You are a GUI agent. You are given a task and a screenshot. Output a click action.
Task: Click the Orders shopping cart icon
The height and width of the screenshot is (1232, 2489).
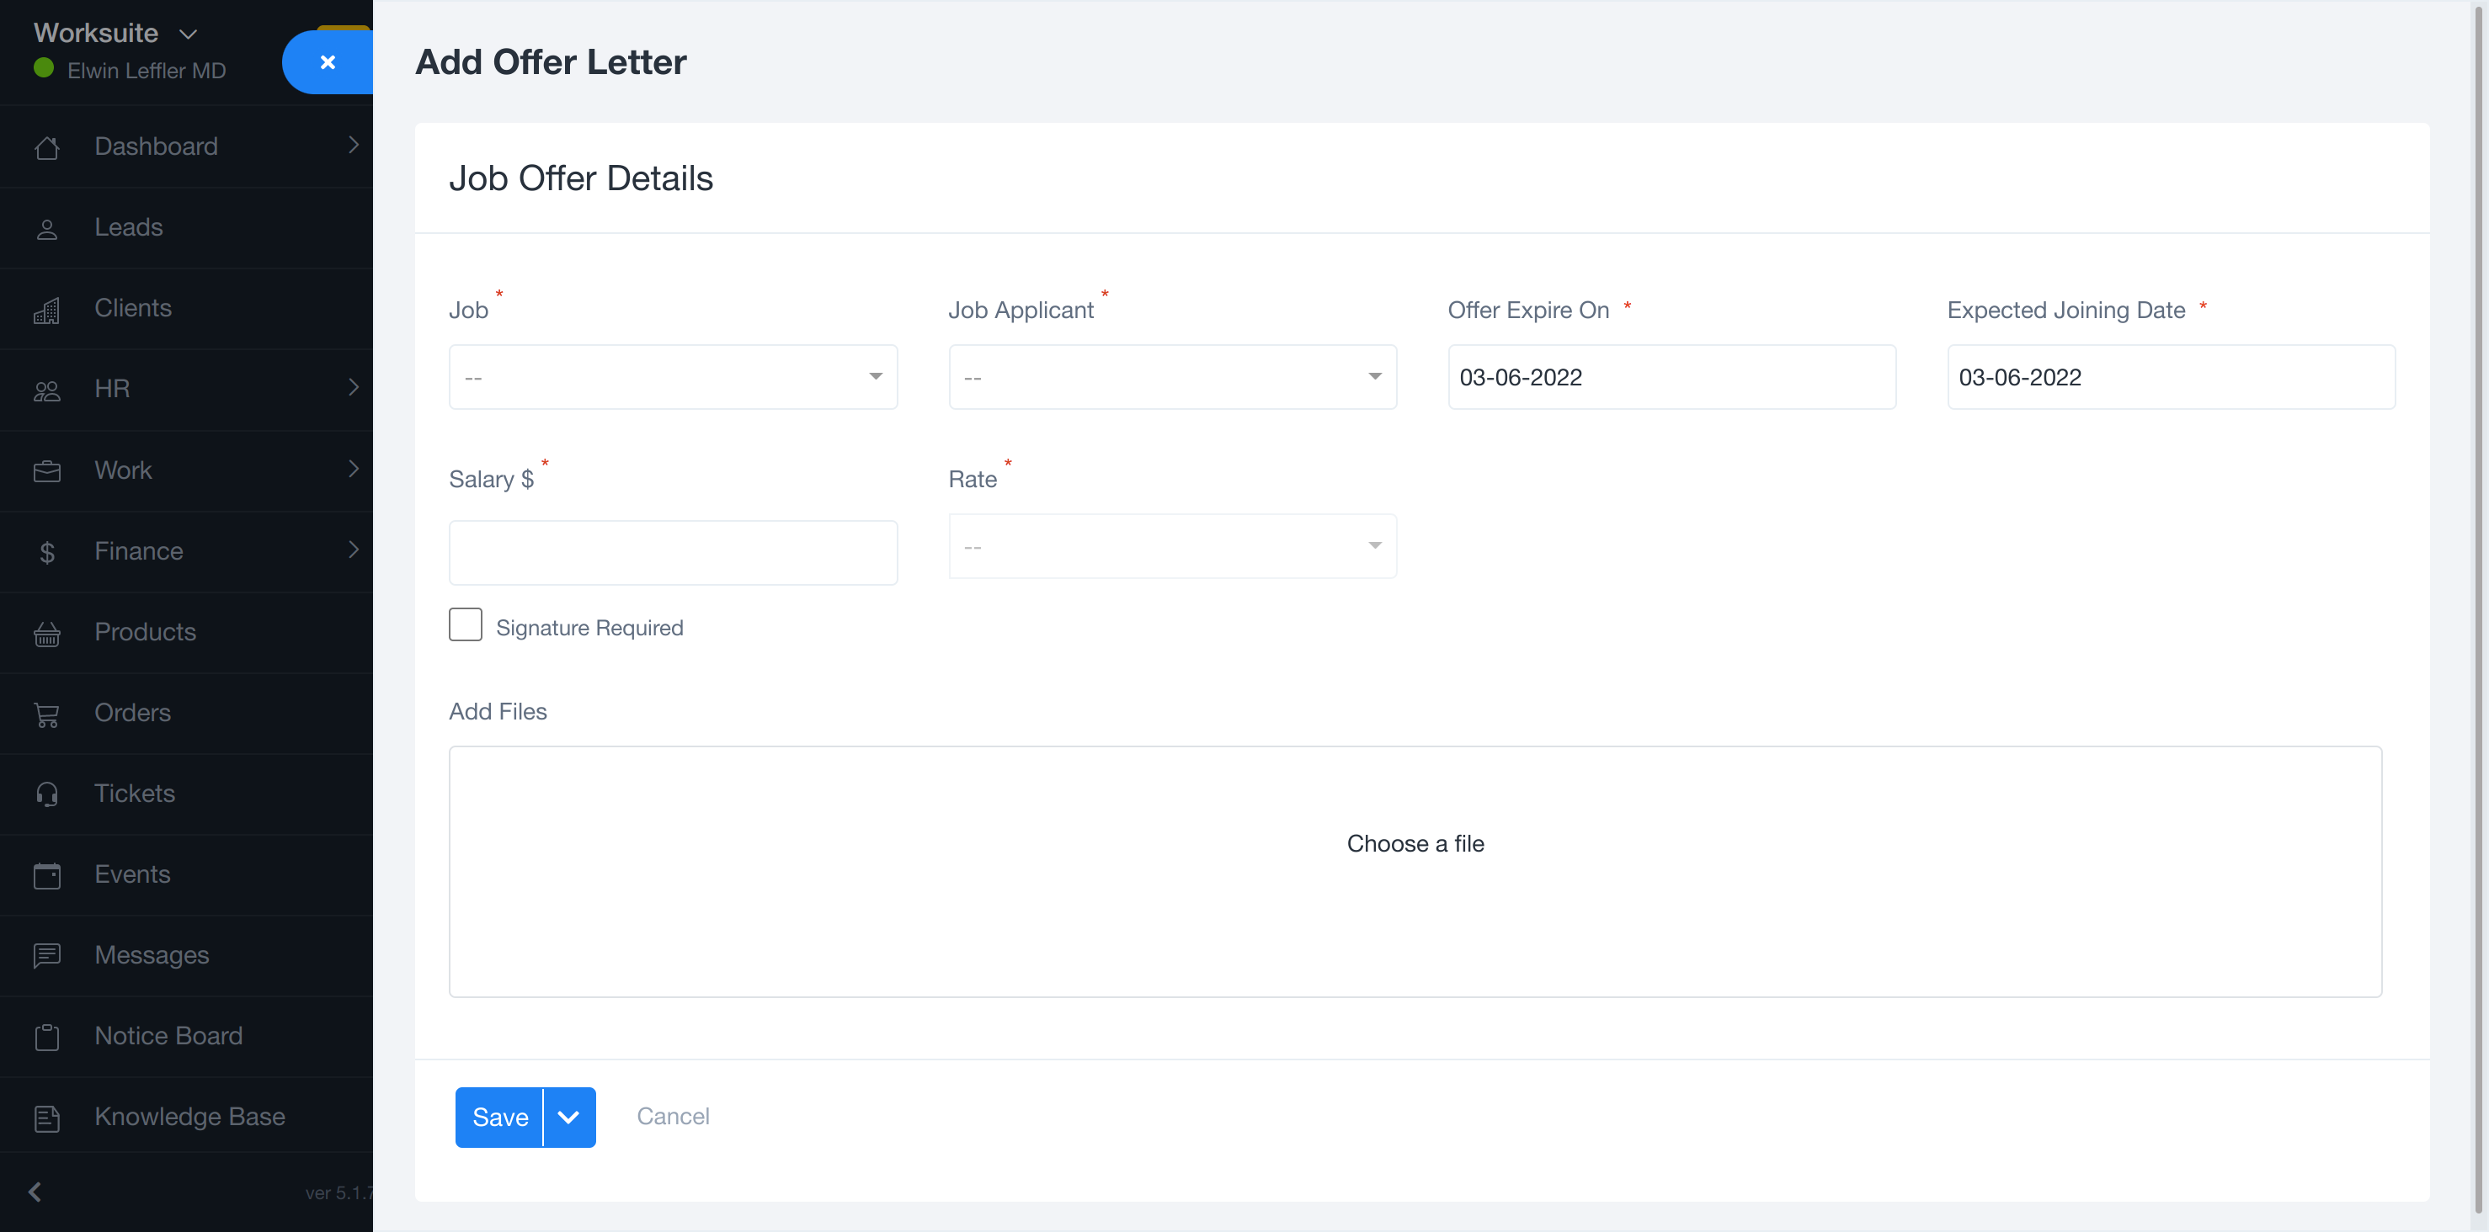click(x=46, y=714)
